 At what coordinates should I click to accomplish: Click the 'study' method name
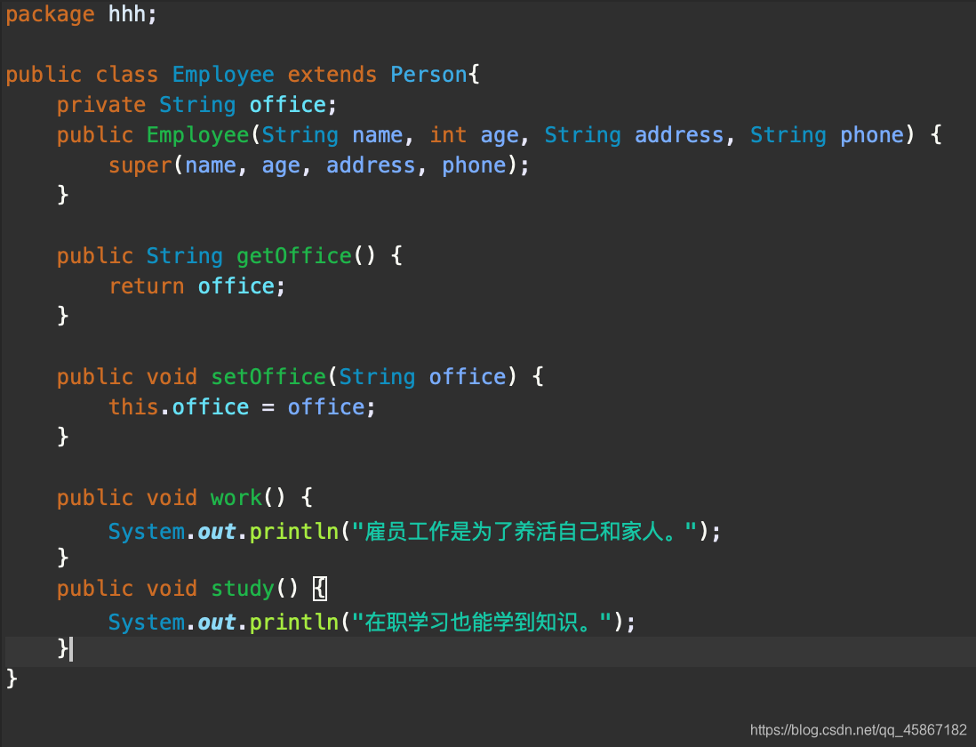pos(243,589)
